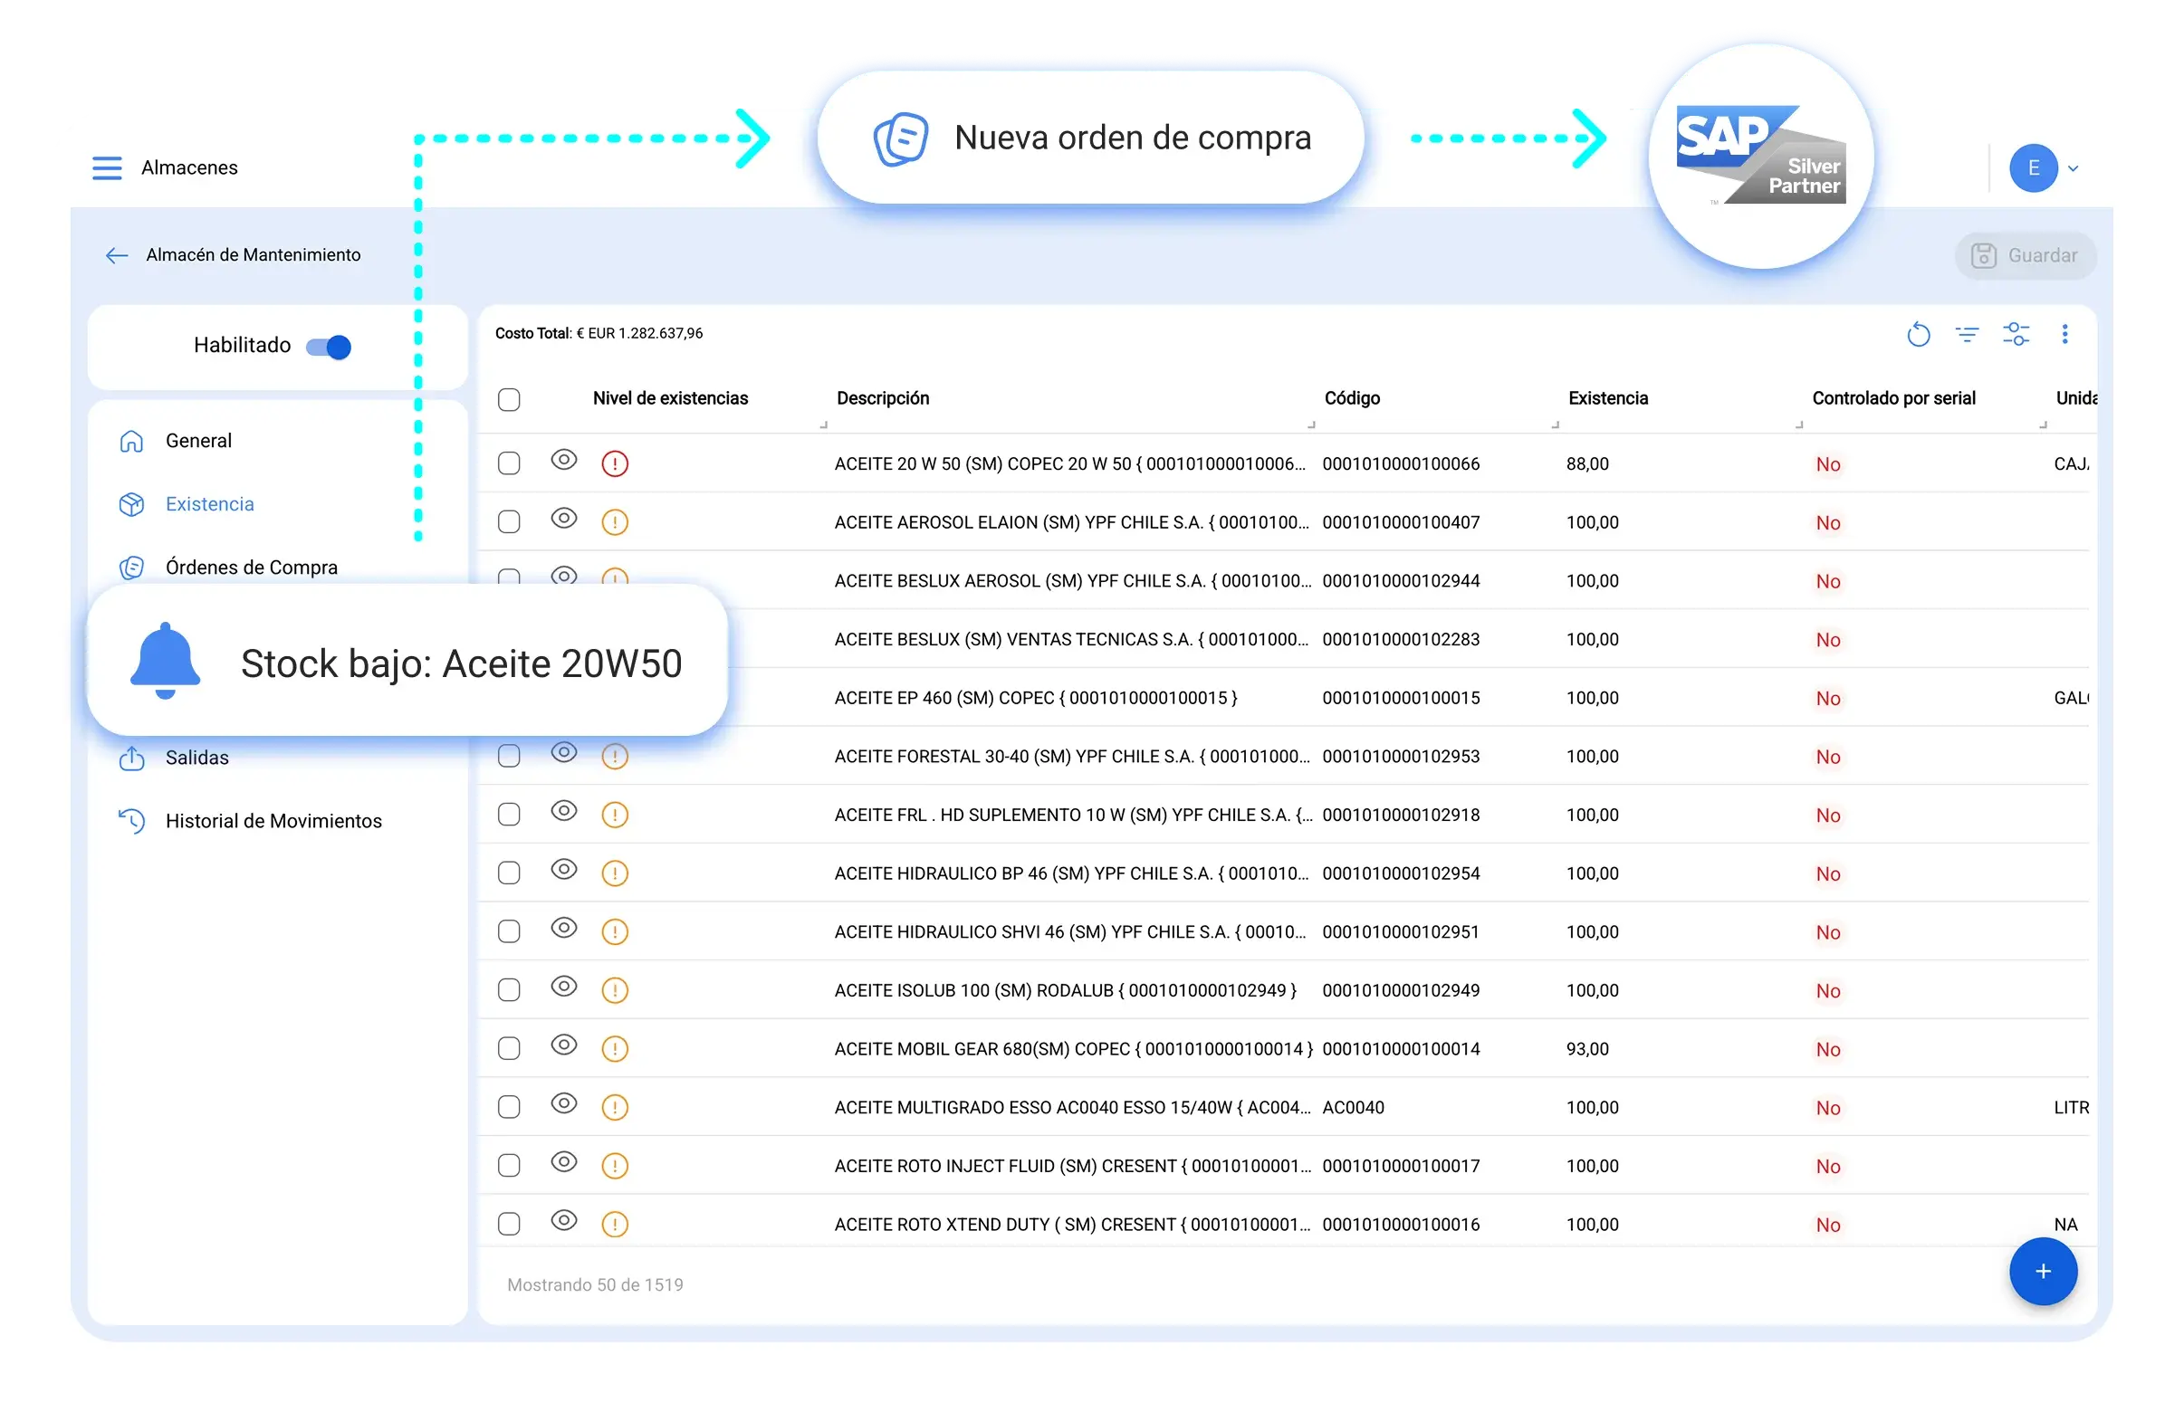This screenshot has height=1412, width=2184.
Task: View details eye icon for ACEITE AEROSOL ELAION
Action: point(563,518)
